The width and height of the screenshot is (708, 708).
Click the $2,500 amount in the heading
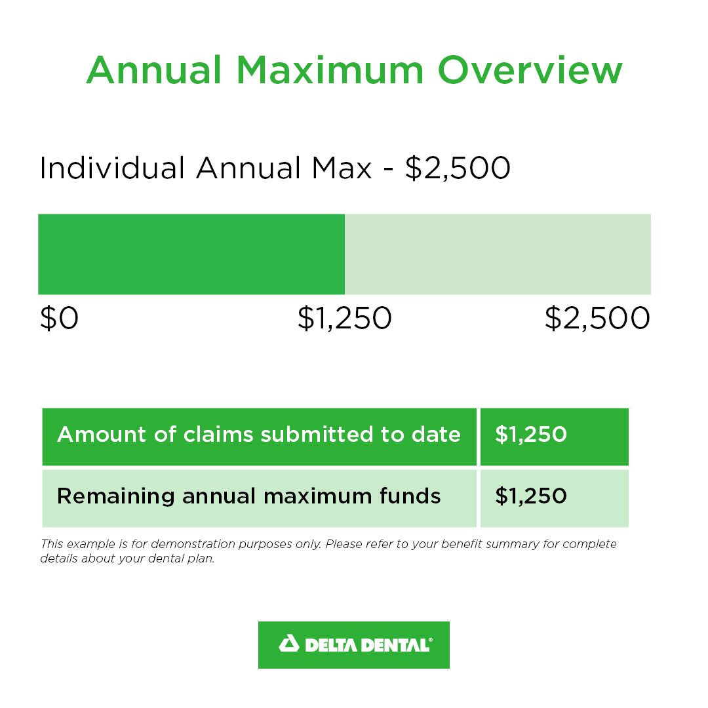point(458,168)
